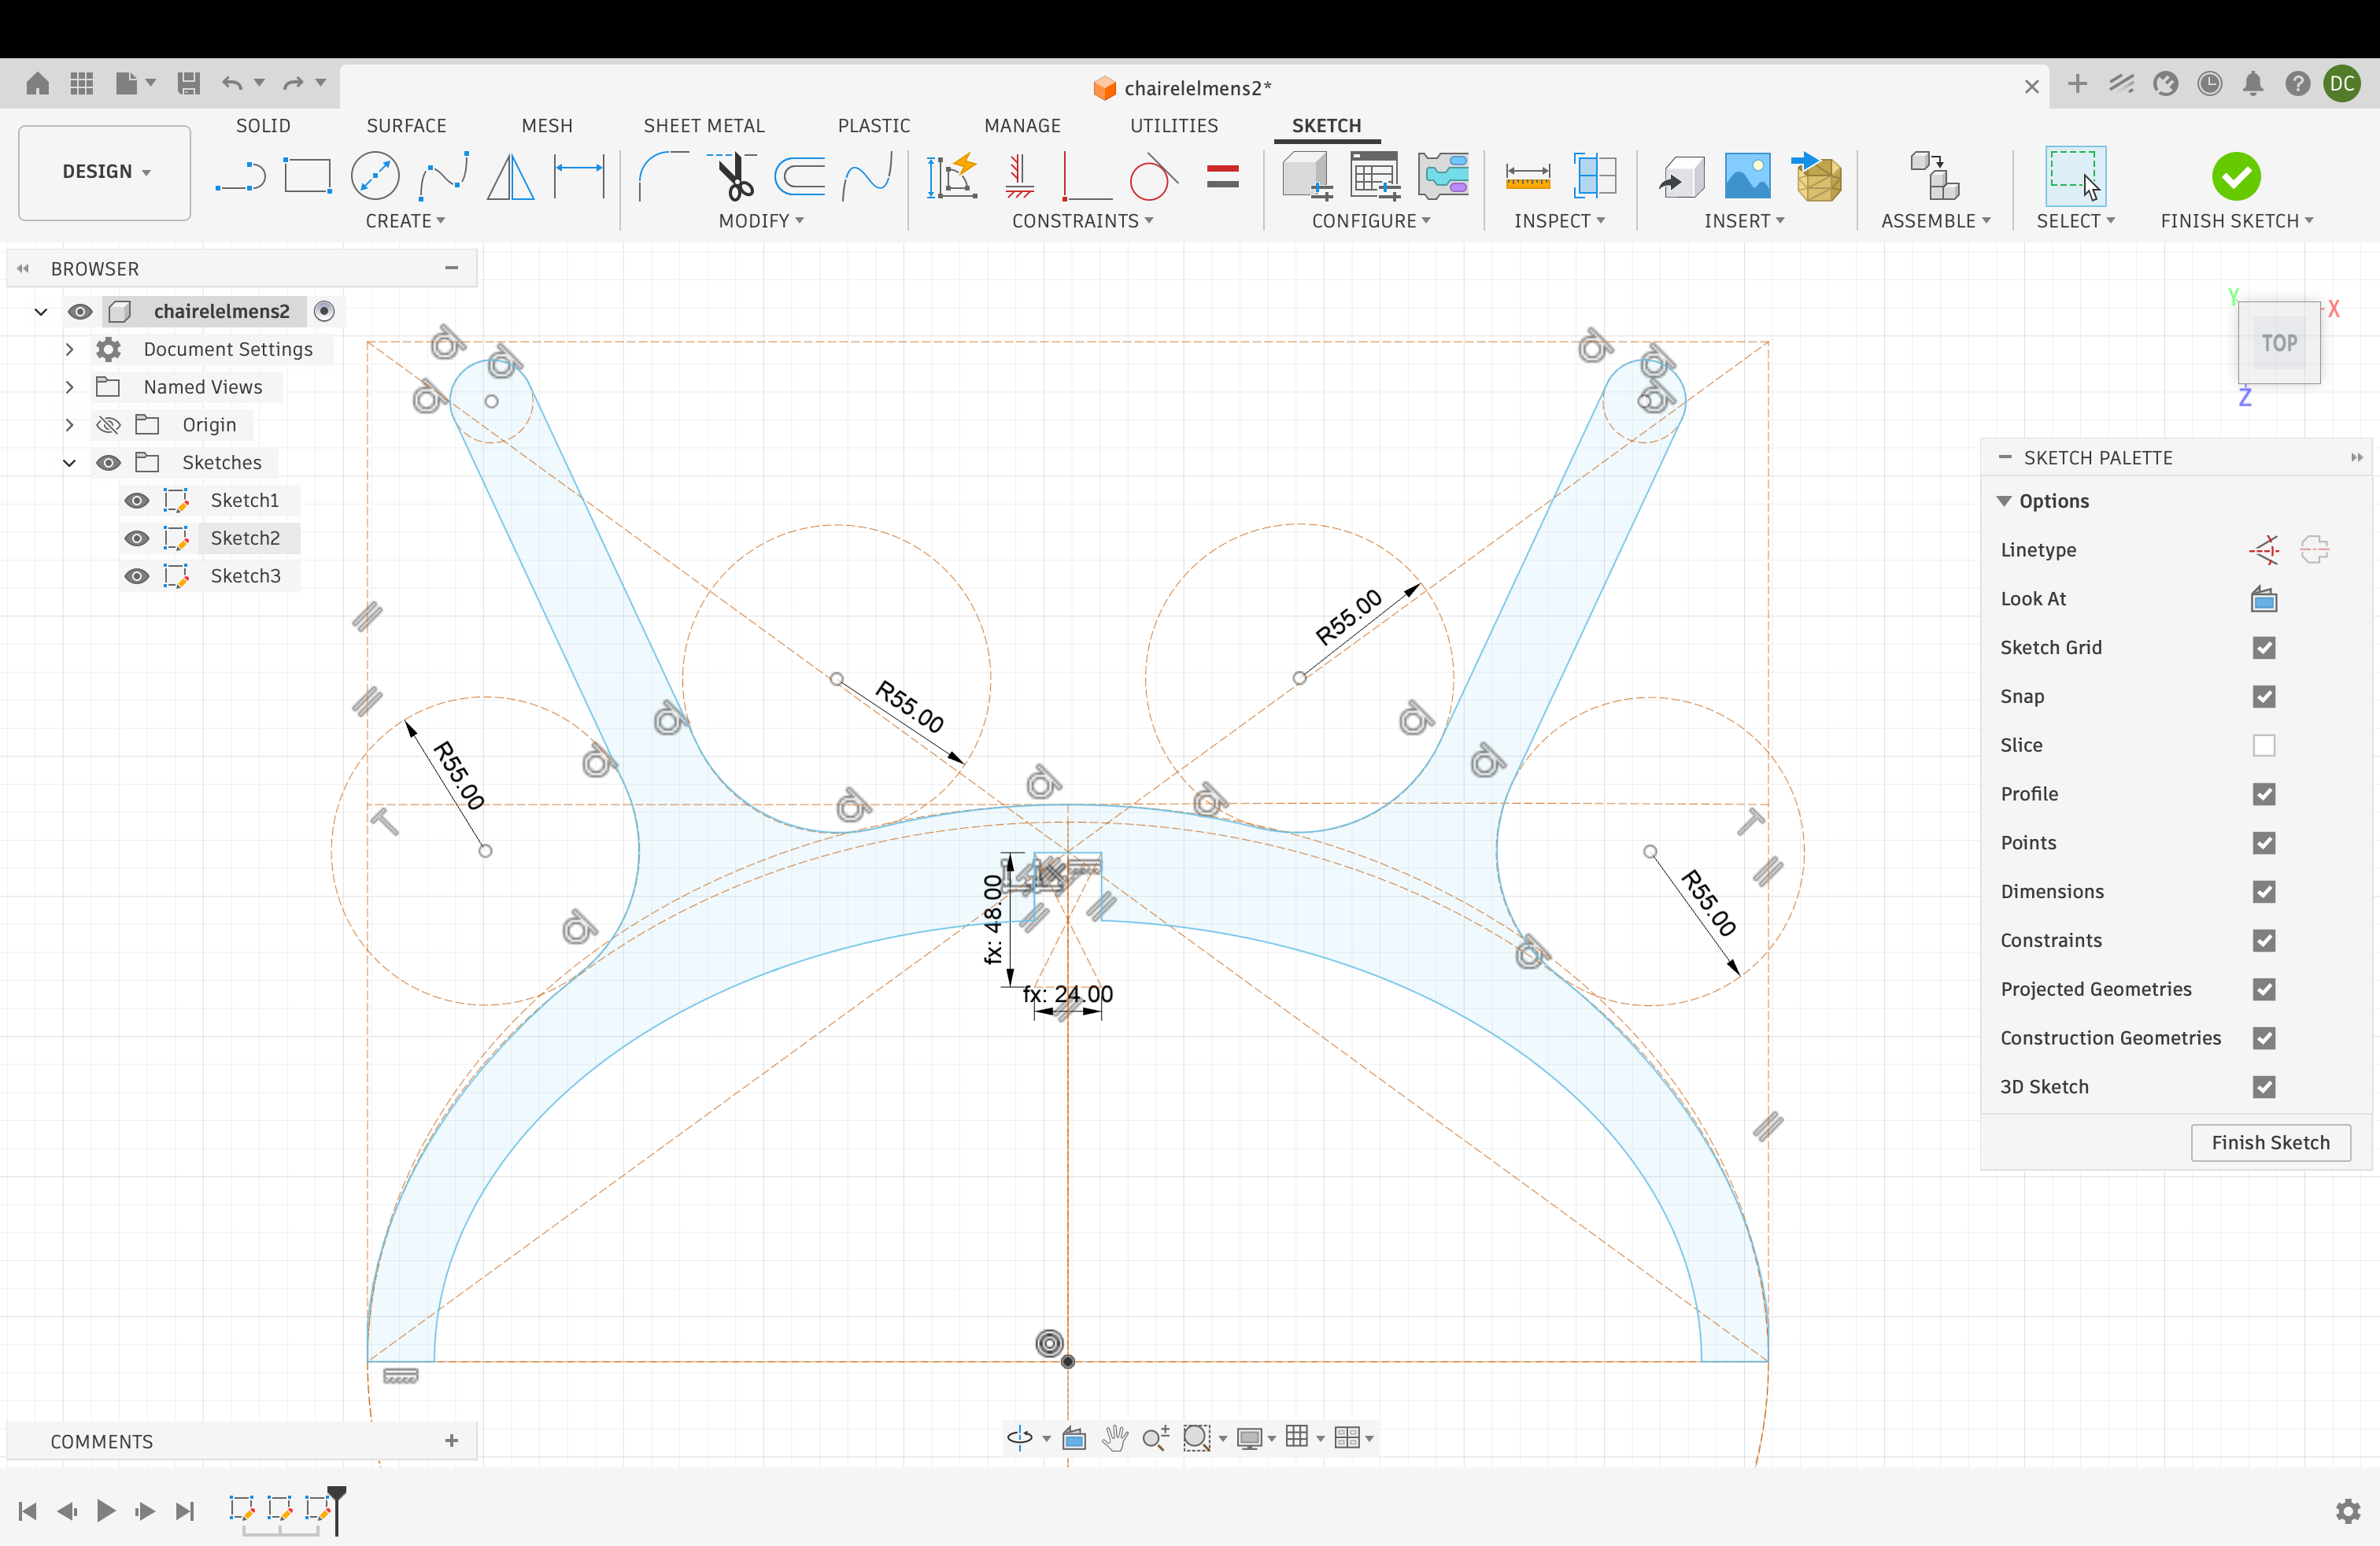
Task: Select the Sketch Dimension tool
Action: point(580,177)
